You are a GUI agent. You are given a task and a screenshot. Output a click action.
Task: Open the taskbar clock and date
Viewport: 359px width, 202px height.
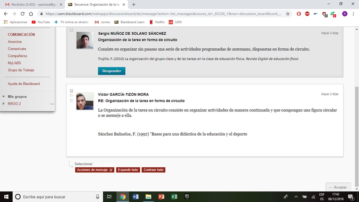[x=336, y=197]
